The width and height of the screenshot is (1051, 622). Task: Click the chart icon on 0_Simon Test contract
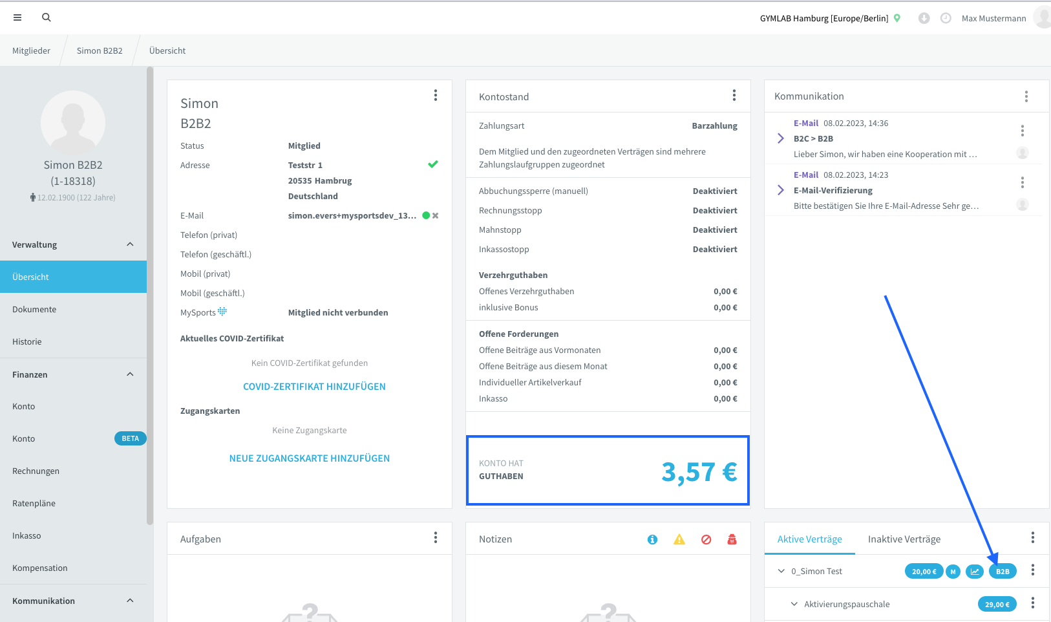pyautogui.click(x=975, y=572)
